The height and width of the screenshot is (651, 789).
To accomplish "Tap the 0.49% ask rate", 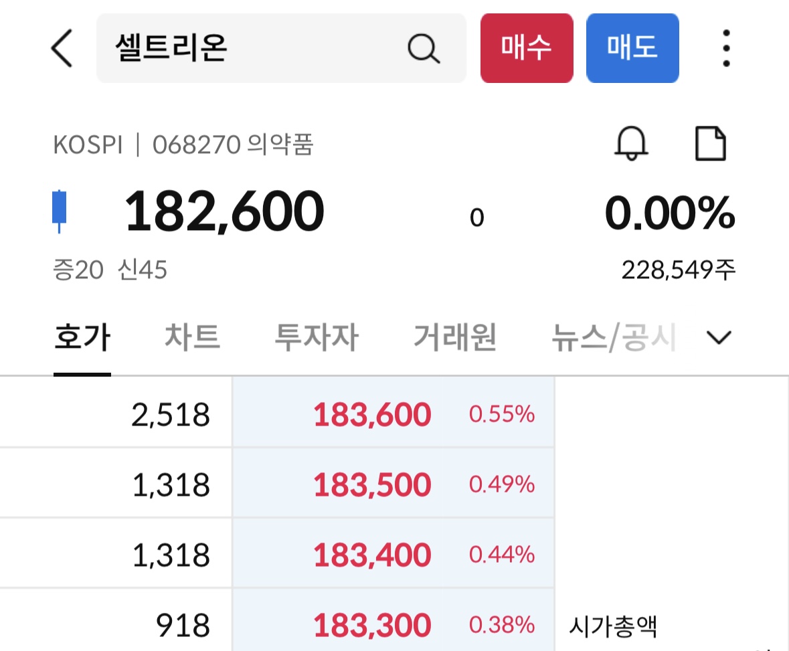I will tap(502, 484).
